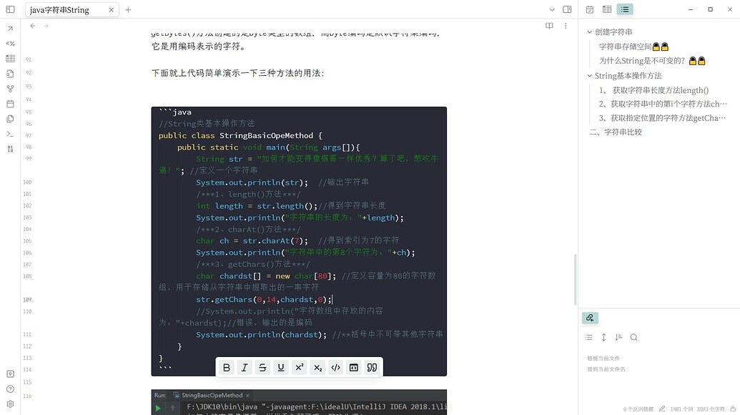The height and width of the screenshot is (415, 740).
Task: Open graph view fork icon in ribbon
Action: pyautogui.click(x=10, y=89)
